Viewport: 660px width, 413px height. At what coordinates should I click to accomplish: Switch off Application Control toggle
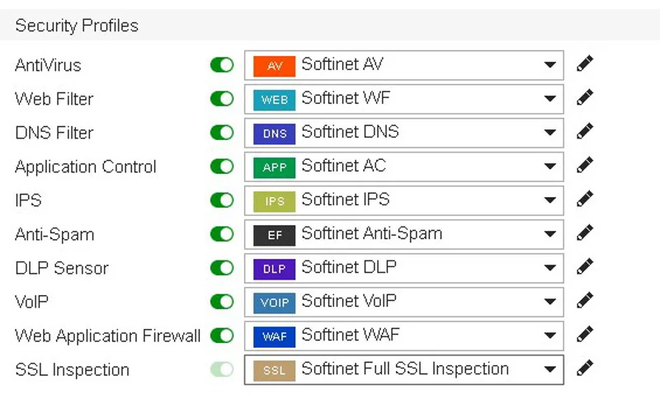(222, 167)
